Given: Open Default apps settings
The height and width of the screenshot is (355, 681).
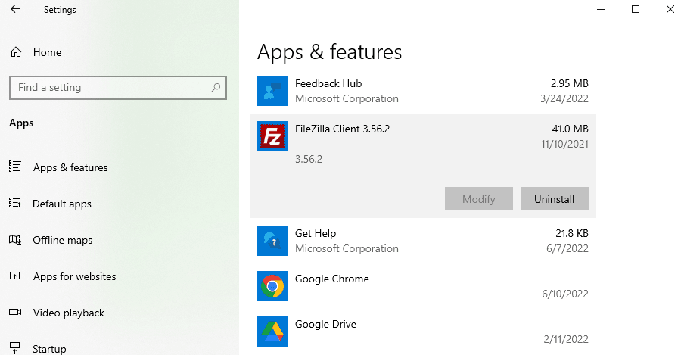Looking at the screenshot, I should [62, 204].
